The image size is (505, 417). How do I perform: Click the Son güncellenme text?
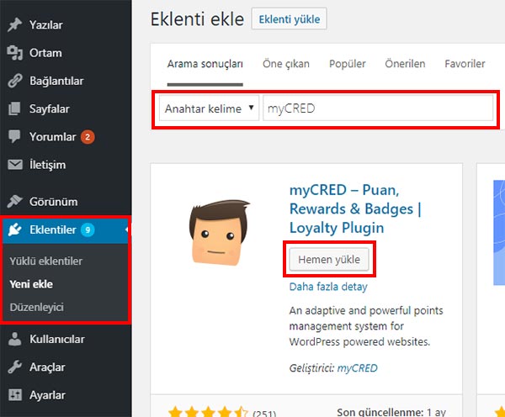click(x=391, y=412)
